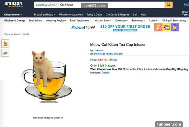
Task: Open the Amazon Prime logo home link
Action: click(14, 5)
